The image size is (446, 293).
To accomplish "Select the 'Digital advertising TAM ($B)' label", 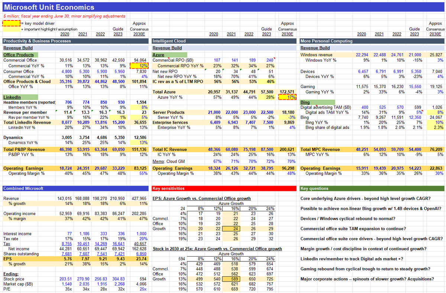I will point(326,107).
